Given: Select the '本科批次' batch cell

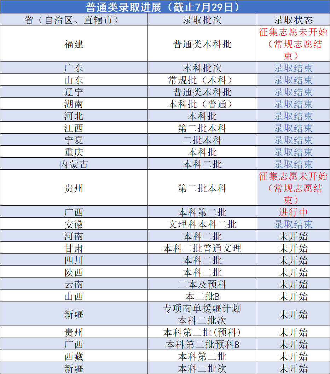Looking at the screenshot, I should [x=202, y=68].
